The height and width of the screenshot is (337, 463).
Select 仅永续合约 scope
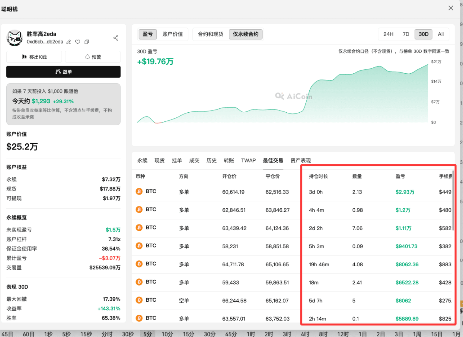tap(246, 34)
